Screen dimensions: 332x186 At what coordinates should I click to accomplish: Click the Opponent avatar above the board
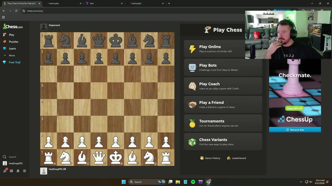pyautogui.click(x=44, y=27)
